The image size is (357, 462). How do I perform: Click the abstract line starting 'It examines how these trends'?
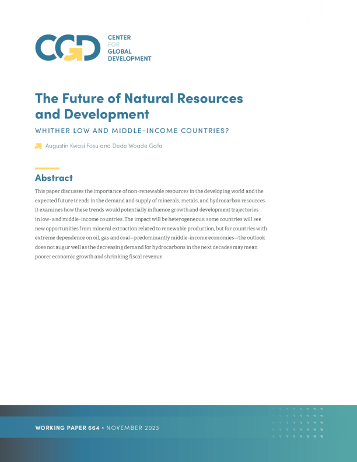146,210
